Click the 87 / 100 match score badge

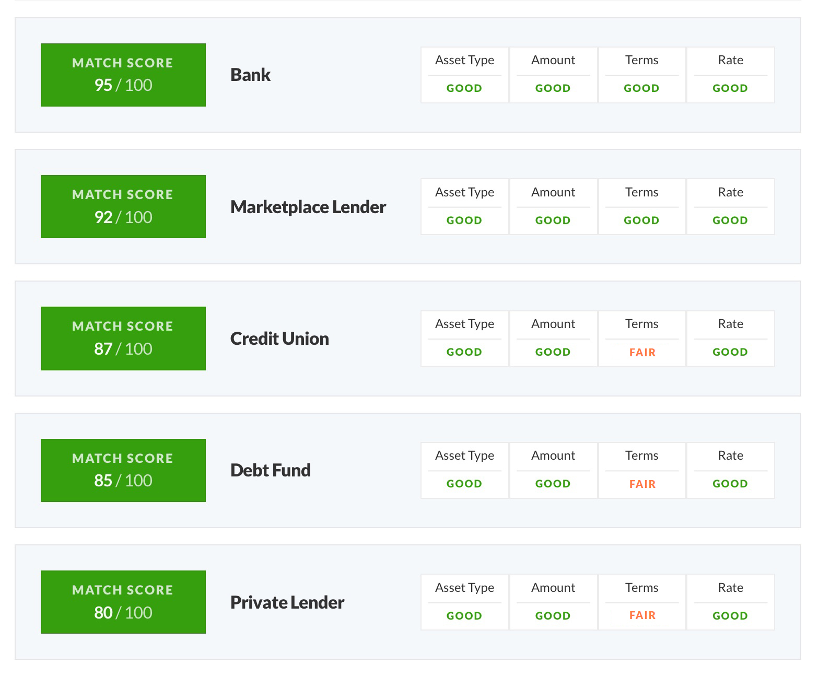tap(123, 339)
